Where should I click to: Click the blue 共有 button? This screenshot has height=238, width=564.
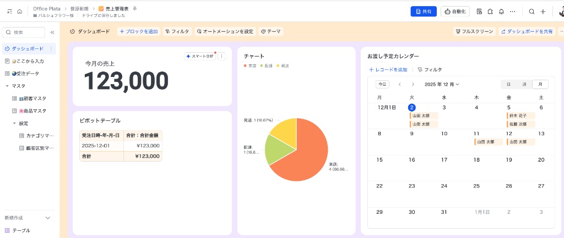point(424,12)
